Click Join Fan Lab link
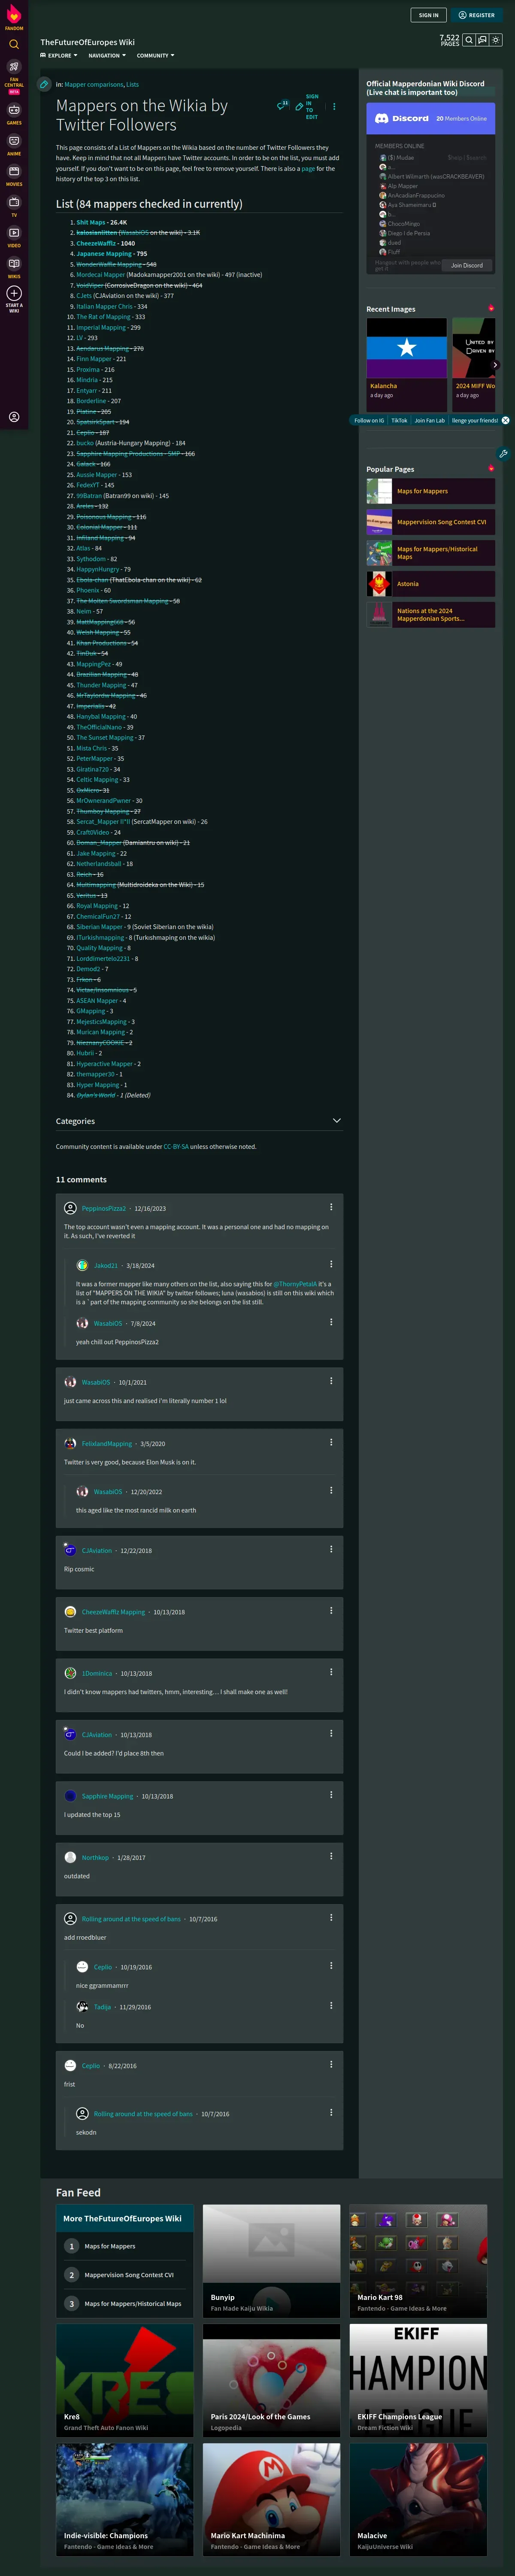The width and height of the screenshot is (515, 2576). (x=430, y=420)
